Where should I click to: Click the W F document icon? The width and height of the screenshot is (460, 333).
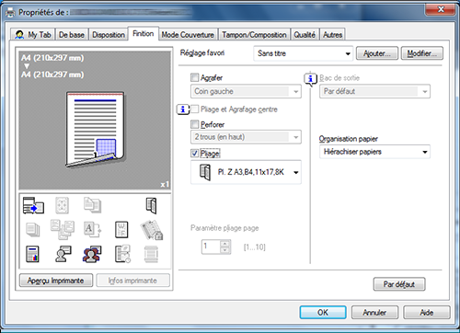[x=121, y=230]
